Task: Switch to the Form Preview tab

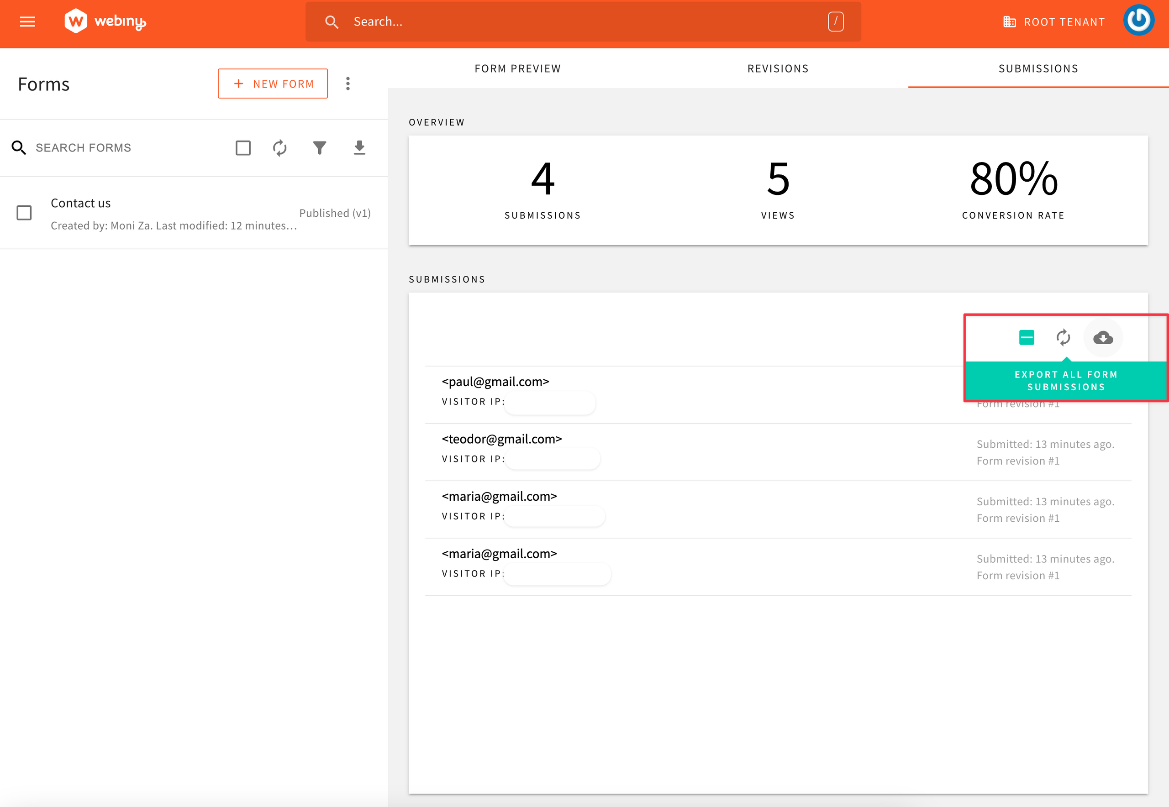Action: click(517, 68)
